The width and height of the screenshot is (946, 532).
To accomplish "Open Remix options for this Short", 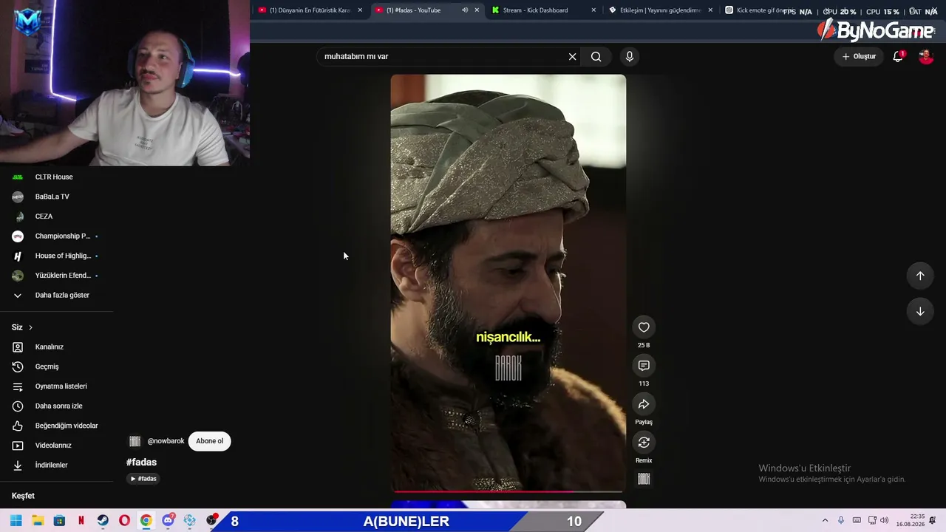I will coord(644,443).
